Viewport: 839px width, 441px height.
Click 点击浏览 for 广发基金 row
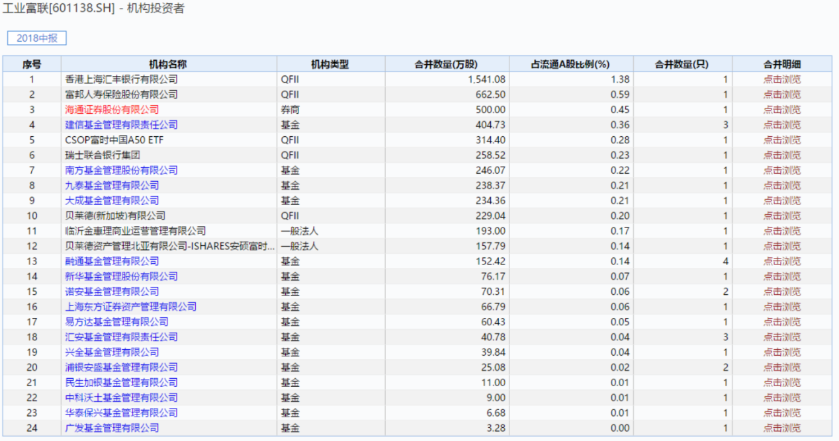[782, 428]
